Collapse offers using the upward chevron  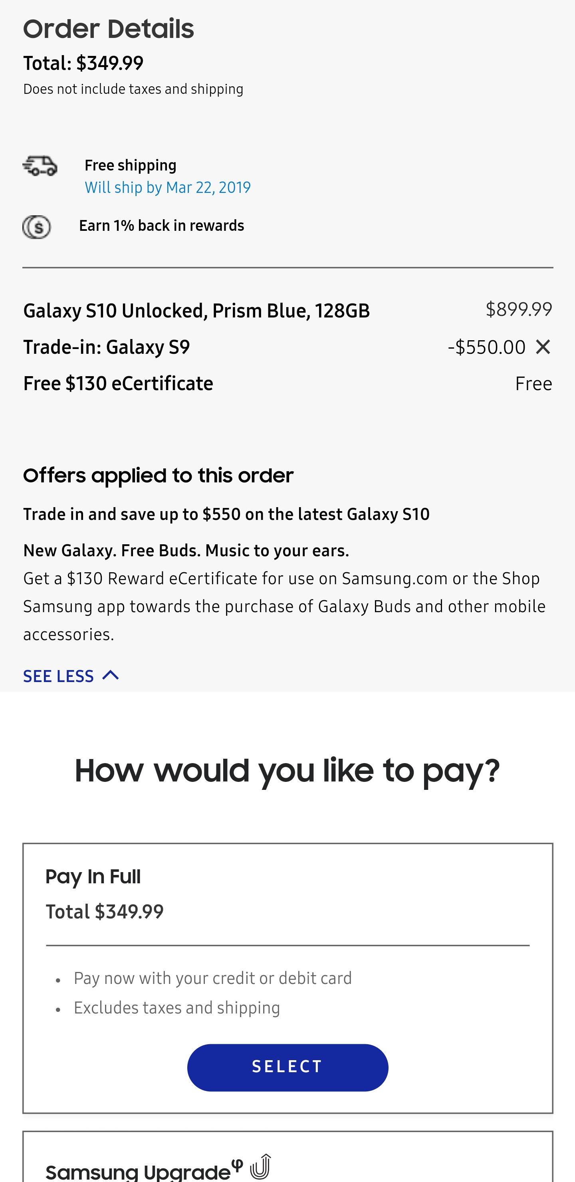tap(111, 675)
